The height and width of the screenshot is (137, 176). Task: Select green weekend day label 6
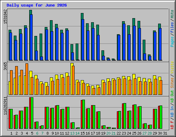click(37, 133)
